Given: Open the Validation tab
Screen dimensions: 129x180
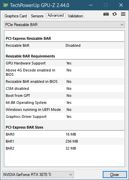Looking at the screenshot, I should click(75, 16).
